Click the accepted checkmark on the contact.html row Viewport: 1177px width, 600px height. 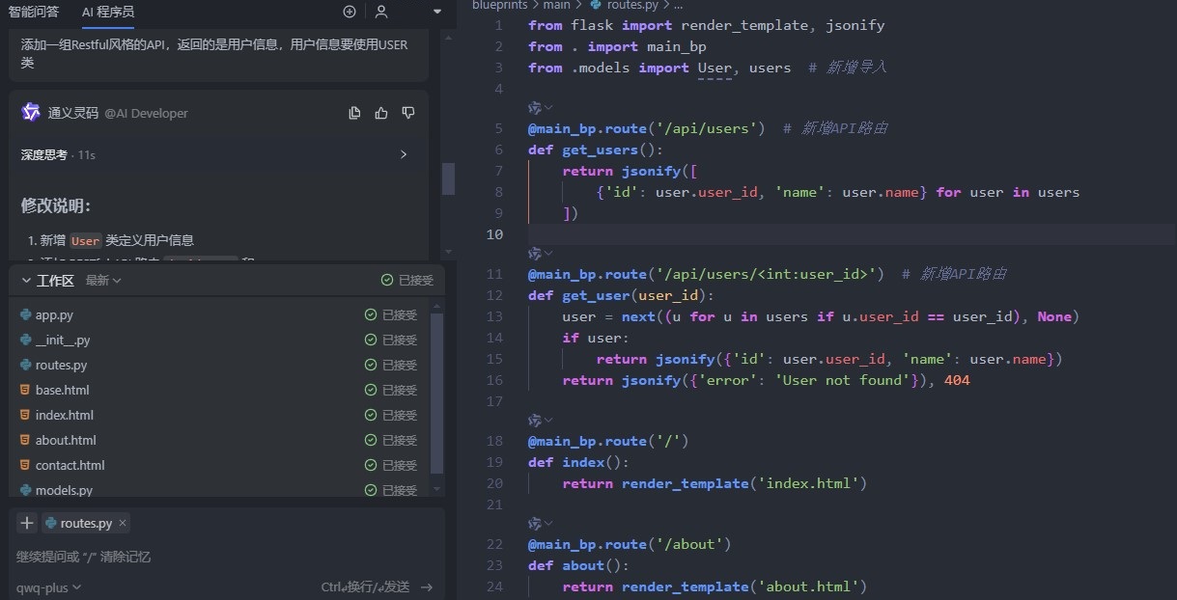(371, 465)
